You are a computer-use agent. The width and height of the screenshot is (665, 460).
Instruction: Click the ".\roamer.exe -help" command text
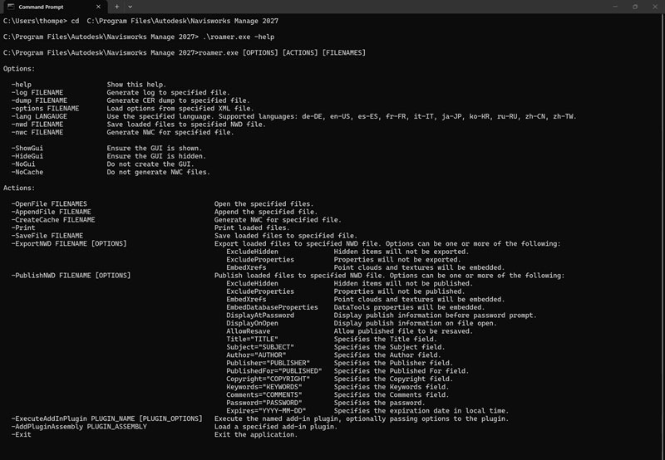click(x=239, y=37)
